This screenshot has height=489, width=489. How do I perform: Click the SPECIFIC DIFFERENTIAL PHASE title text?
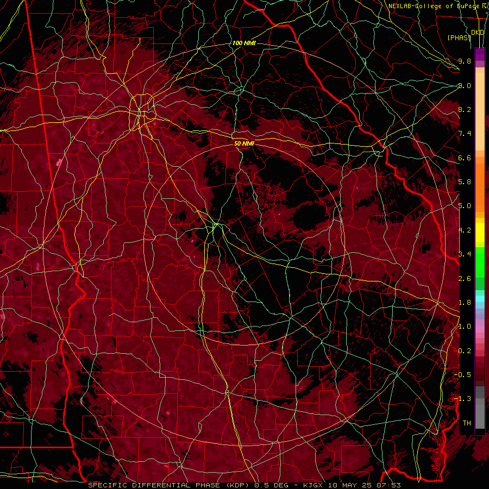tap(154, 485)
